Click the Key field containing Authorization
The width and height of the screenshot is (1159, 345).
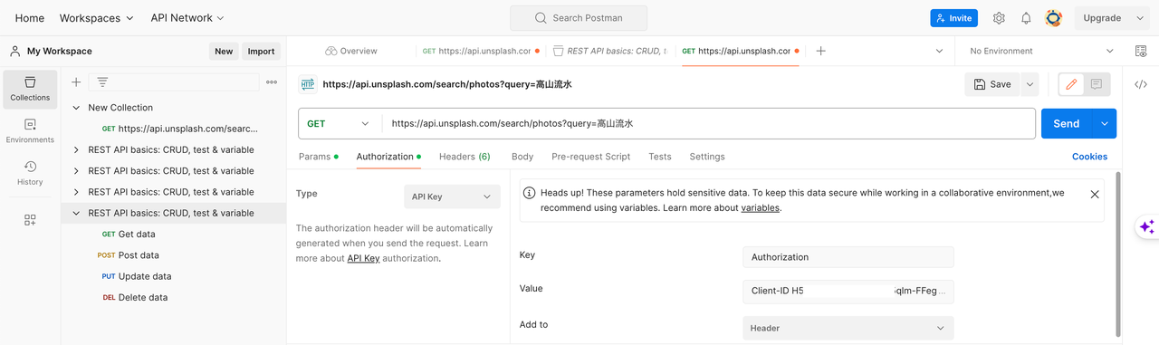point(848,257)
